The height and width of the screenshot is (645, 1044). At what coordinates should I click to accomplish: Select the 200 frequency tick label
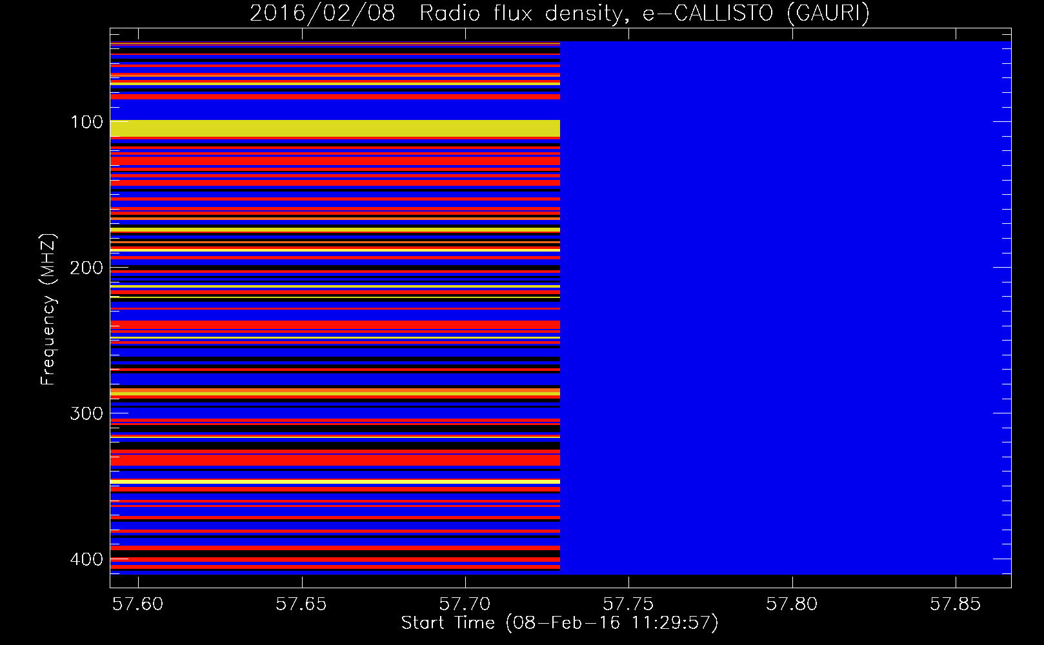pyautogui.click(x=86, y=268)
